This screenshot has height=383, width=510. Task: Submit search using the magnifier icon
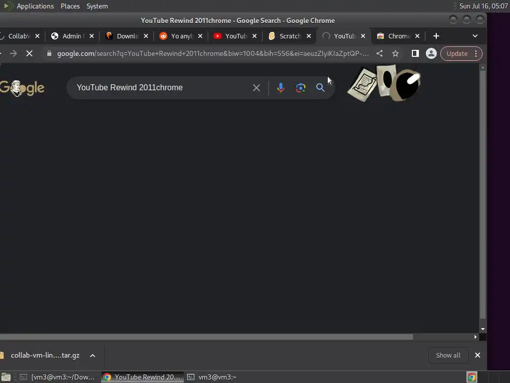[320, 88]
